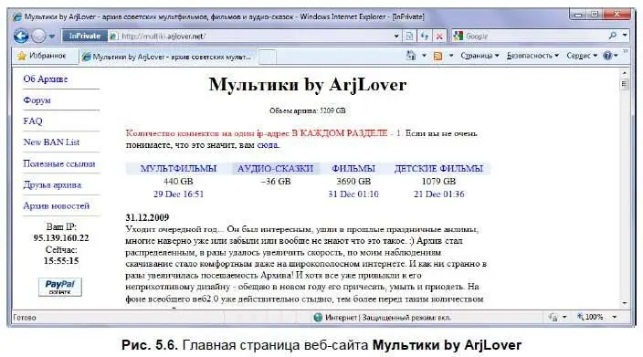This screenshot has height=357, width=643.
Task: Open a new blank tab
Action: (267, 57)
